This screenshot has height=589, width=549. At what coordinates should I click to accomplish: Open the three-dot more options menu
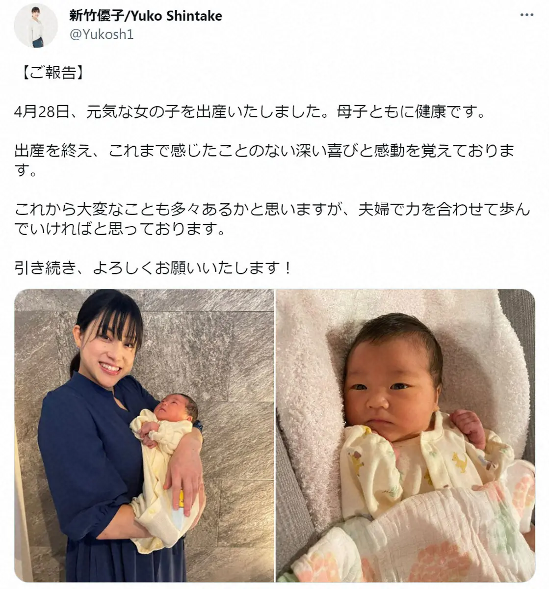pos(527,15)
